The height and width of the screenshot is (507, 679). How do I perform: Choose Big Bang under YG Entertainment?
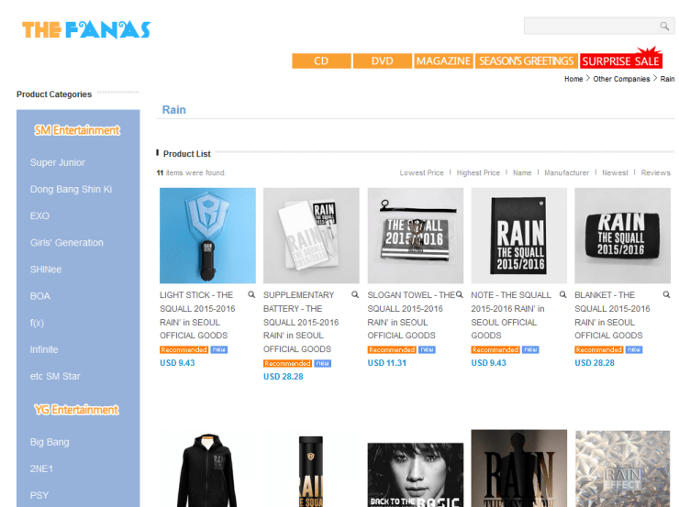pos(50,442)
